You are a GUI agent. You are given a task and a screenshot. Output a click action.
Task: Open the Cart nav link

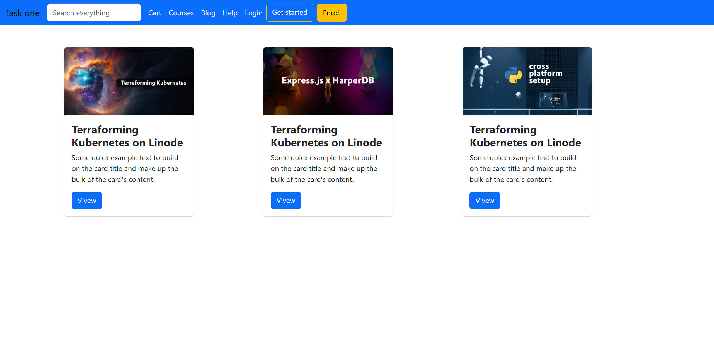[x=154, y=13]
